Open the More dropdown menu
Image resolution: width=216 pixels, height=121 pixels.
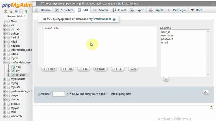(196, 10)
